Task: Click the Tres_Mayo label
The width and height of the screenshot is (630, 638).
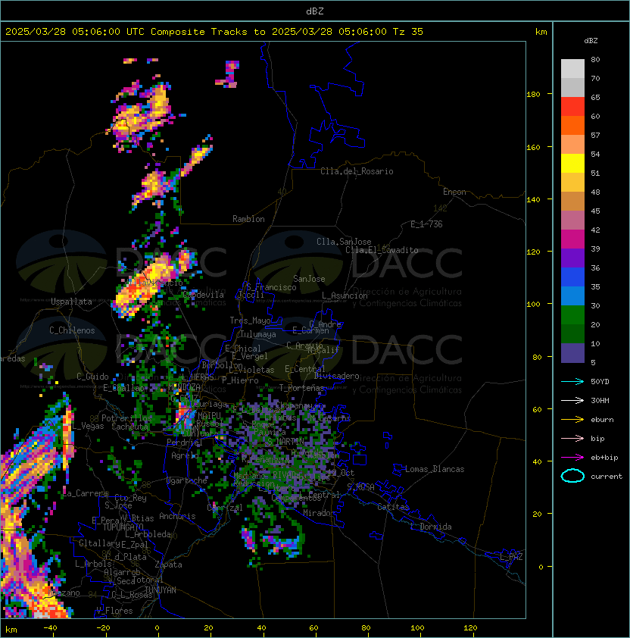Action: (250, 321)
